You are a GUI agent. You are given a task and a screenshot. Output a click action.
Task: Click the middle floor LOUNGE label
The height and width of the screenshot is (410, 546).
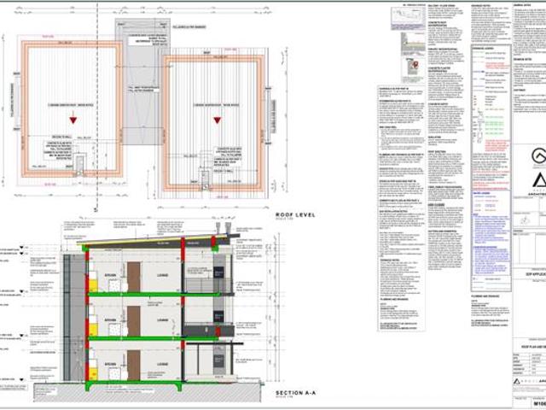coord(162,320)
